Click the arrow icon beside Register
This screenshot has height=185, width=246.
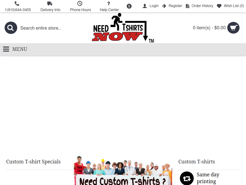click(164, 6)
